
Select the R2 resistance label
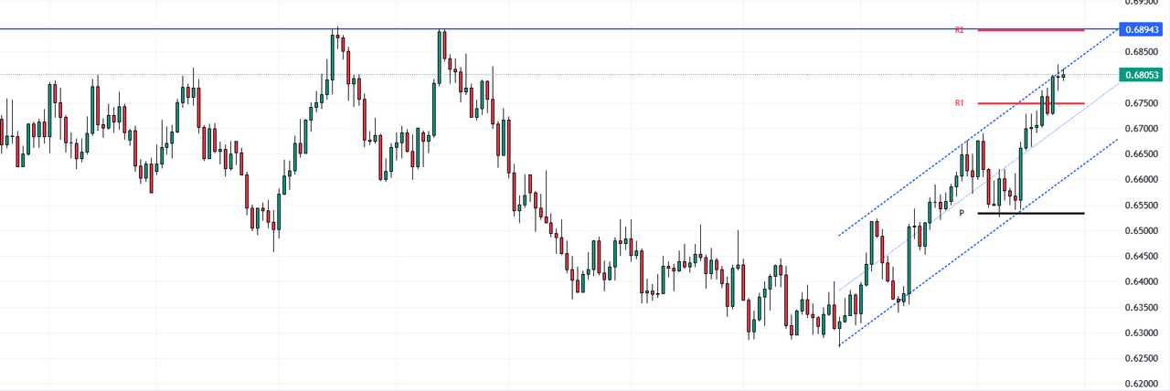pyautogui.click(x=960, y=30)
